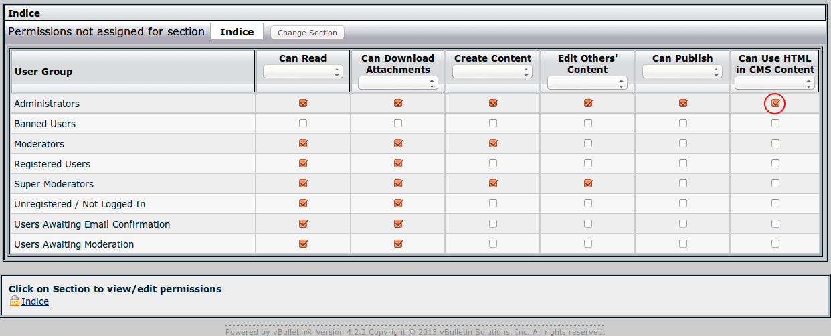Image resolution: width=831 pixels, height=336 pixels.
Task: Uncheck Create Content for Moderators
Action: point(493,143)
